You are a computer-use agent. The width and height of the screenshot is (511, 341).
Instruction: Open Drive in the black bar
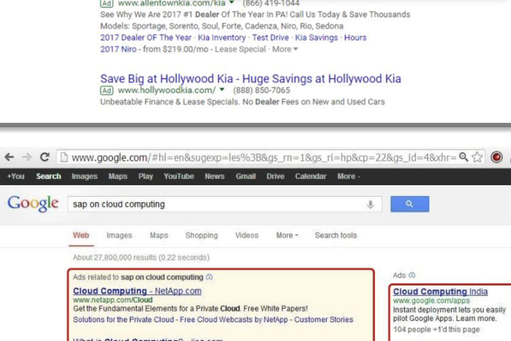275,176
